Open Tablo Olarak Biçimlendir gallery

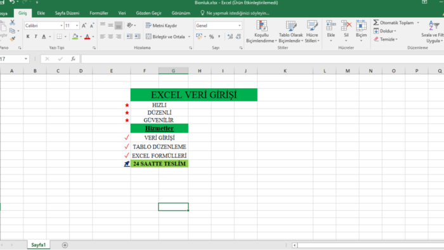pyautogui.click(x=291, y=32)
